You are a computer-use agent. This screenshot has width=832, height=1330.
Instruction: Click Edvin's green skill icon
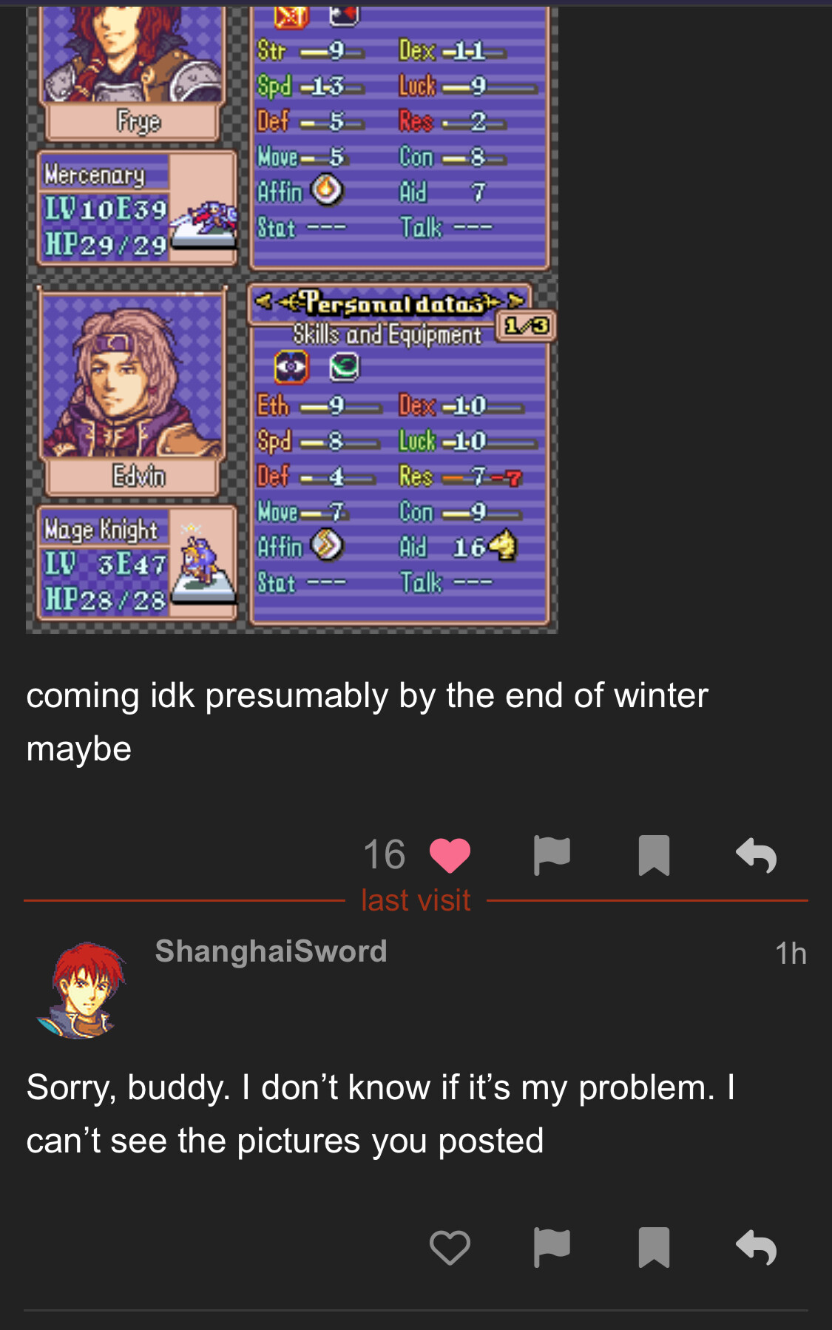point(344,367)
